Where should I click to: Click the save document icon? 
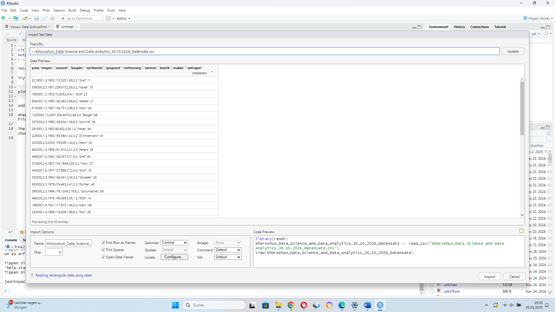point(36,18)
